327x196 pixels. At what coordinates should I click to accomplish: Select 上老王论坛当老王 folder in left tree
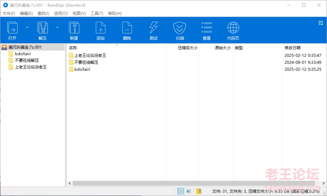coord(31,67)
